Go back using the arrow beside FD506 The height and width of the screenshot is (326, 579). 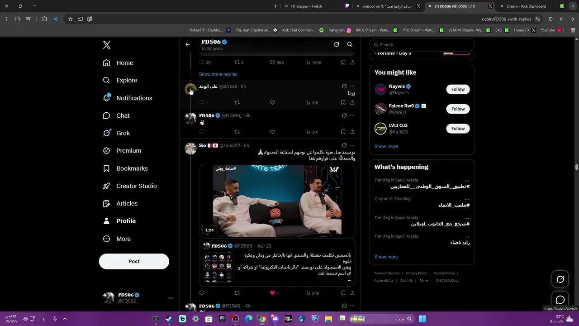(x=188, y=44)
